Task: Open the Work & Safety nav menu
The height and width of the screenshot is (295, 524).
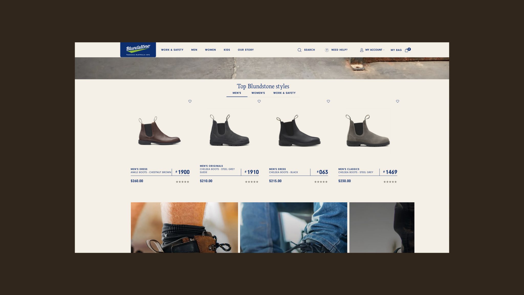Action: tap(172, 50)
